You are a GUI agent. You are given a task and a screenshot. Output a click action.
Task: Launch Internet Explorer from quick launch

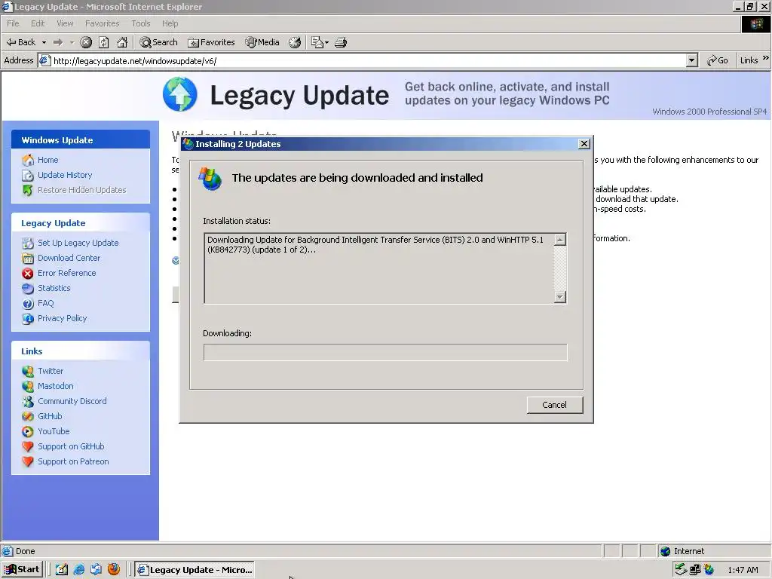pyautogui.click(x=78, y=570)
